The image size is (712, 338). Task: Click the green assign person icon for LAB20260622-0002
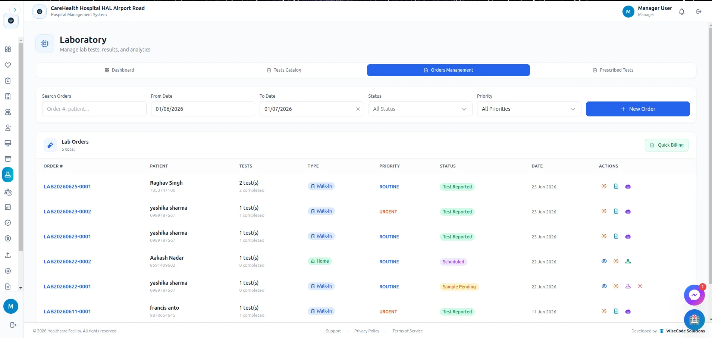(628, 262)
